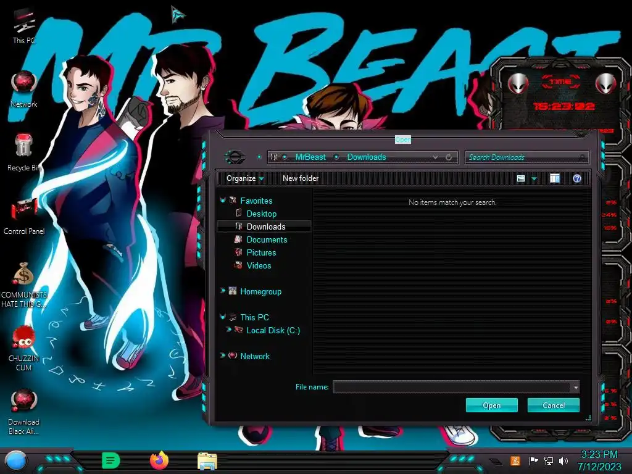The height and width of the screenshot is (474, 632).
Task: Click the taskbar date 7/12/2023
Action: tap(599, 467)
